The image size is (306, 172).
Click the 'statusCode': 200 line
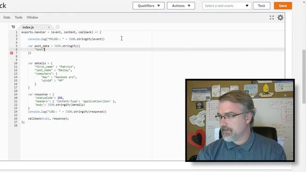tap(49, 98)
